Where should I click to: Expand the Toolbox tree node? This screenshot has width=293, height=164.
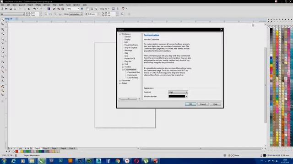coord(123,67)
